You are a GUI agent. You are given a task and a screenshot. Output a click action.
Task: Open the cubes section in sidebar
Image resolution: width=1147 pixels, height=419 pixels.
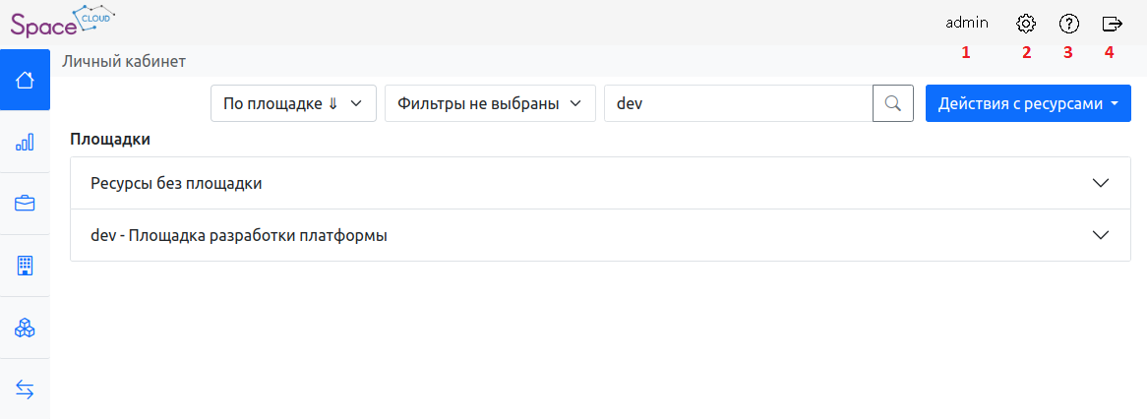coord(25,328)
